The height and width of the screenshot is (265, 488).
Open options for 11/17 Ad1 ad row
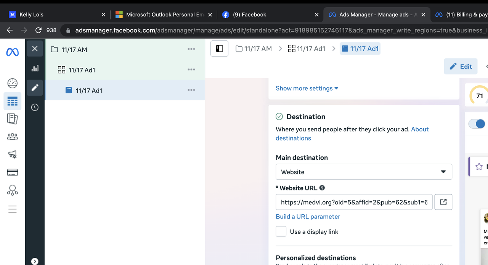[191, 90]
